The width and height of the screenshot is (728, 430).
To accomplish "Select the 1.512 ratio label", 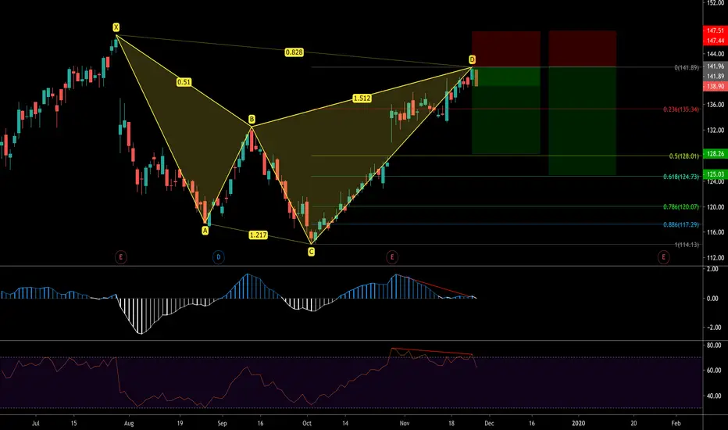I will tap(362, 98).
